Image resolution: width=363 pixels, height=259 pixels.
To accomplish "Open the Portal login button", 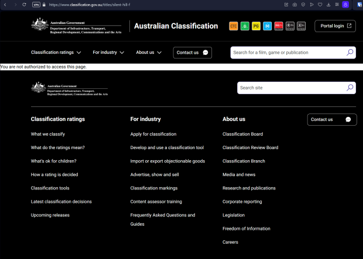I will [335, 26].
